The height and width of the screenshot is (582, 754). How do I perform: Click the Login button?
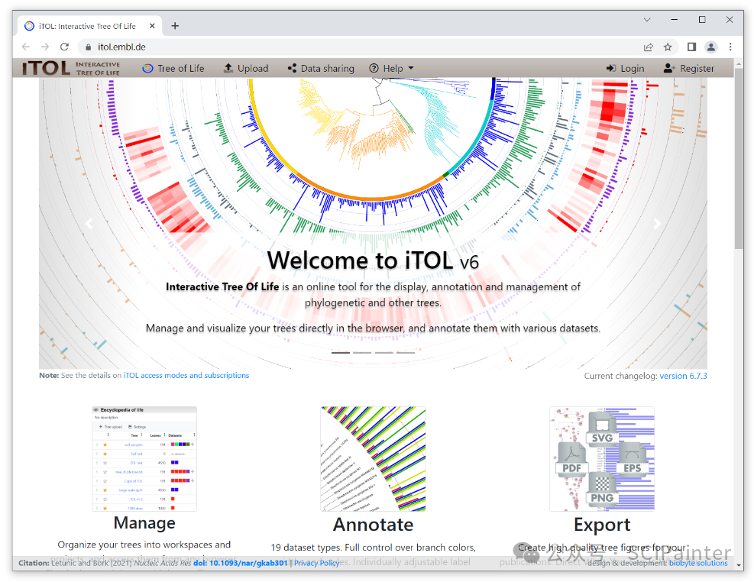pos(625,68)
